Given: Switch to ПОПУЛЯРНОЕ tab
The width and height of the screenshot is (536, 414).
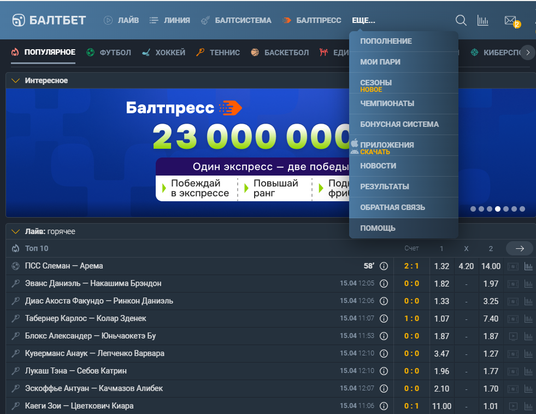Looking at the screenshot, I should pyautogui.click(x=43, y=53).
